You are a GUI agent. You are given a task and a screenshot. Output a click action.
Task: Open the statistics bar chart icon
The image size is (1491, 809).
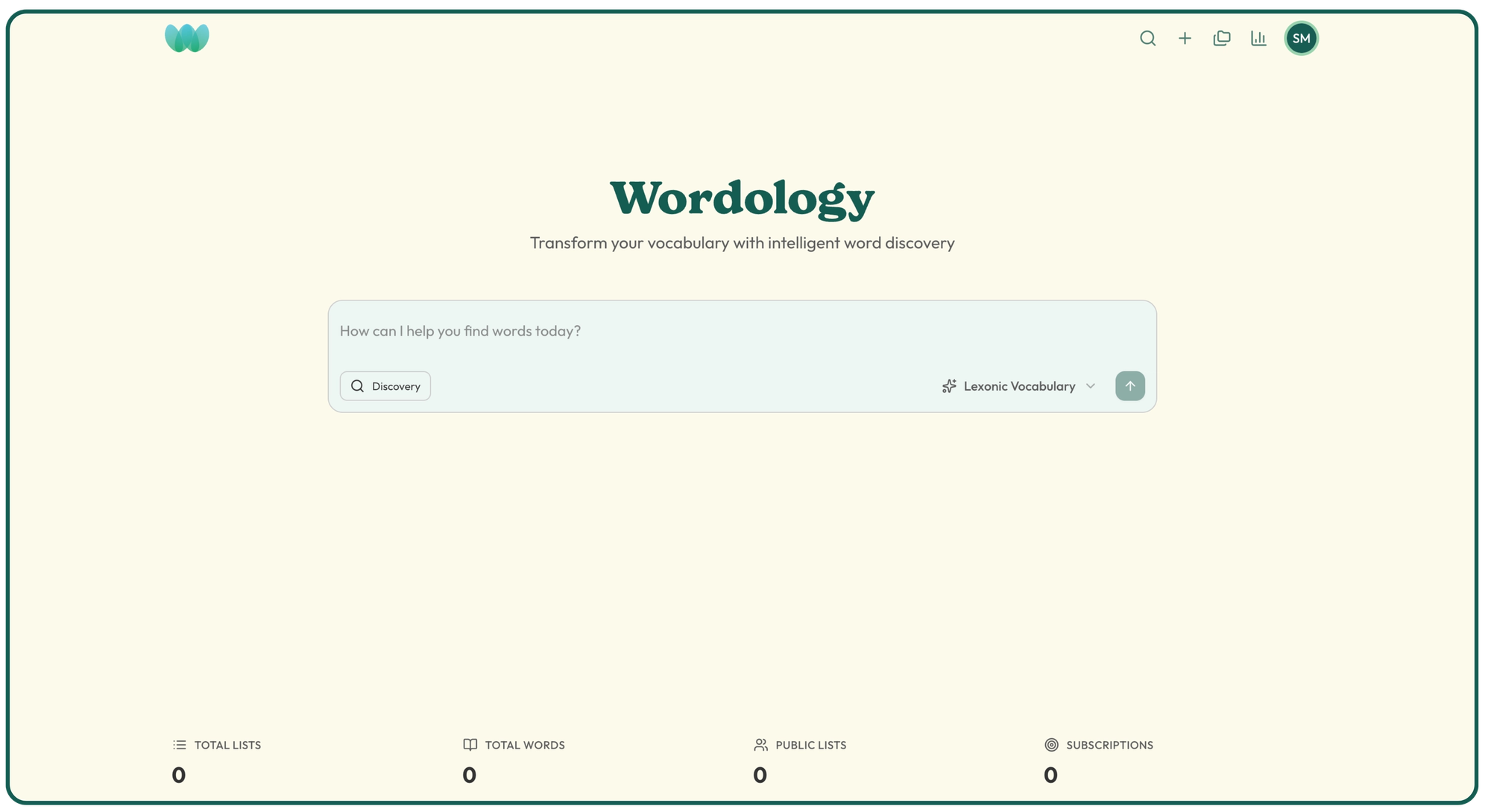click(x=1258, y=38)
